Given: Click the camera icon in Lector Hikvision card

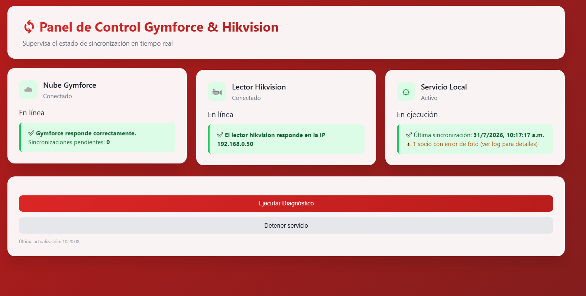Looking at the screenshot, I should (217, 92).
